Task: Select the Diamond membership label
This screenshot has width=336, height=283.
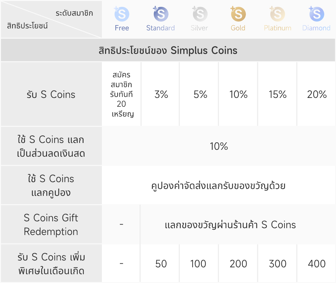Action: 316,28
